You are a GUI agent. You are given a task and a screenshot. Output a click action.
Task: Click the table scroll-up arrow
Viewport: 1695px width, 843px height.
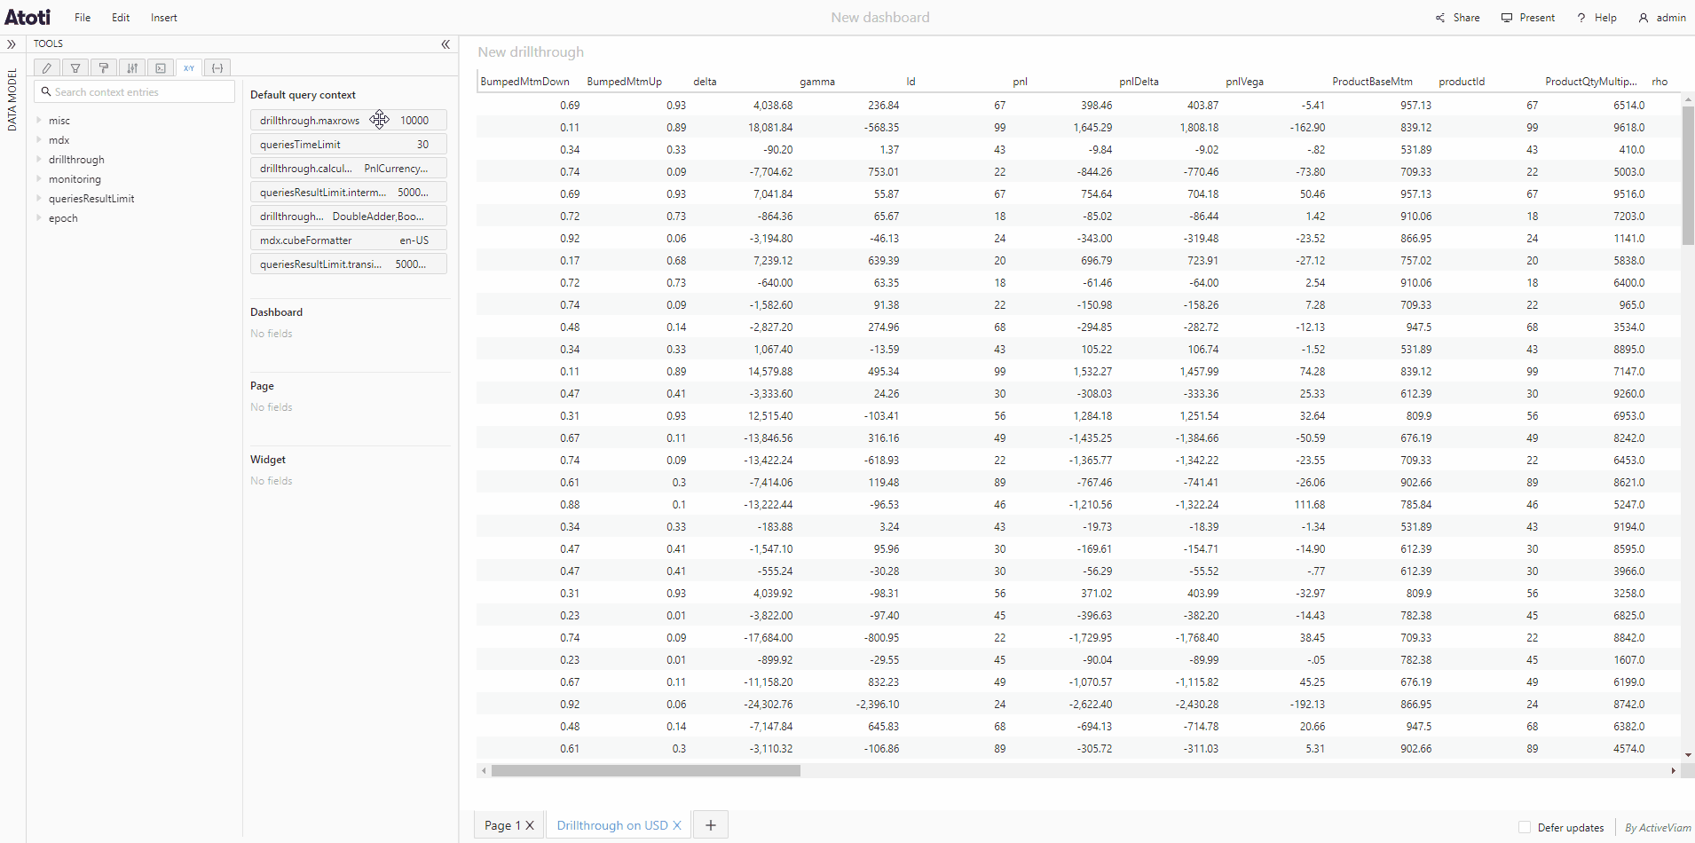click(1688, 100)
